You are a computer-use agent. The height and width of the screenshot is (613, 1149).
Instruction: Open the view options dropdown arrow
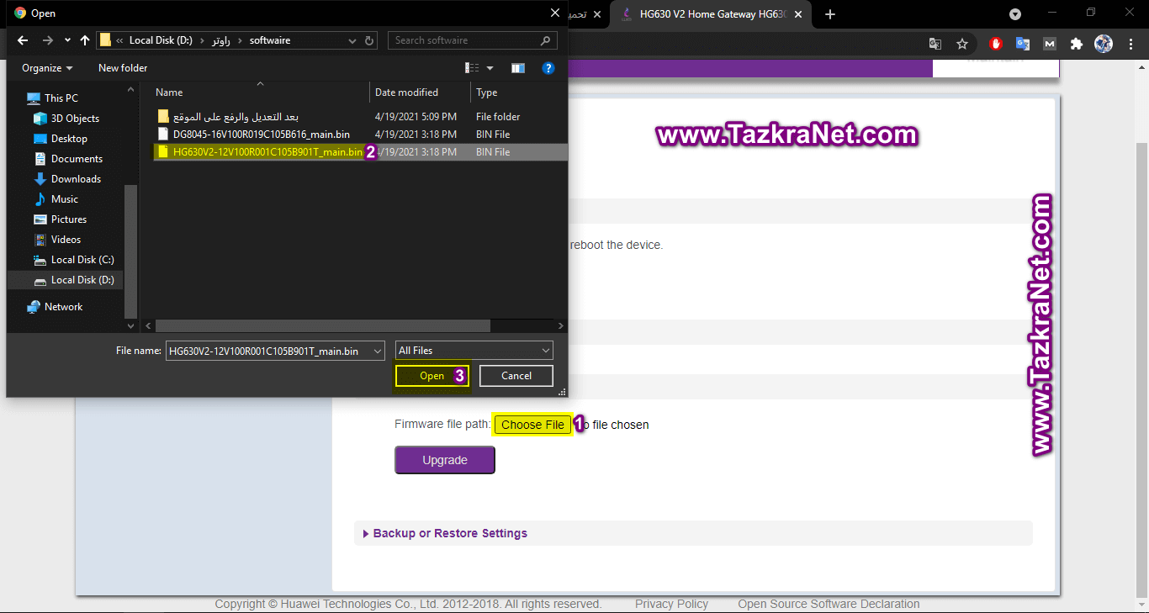(x=490, y=68)
